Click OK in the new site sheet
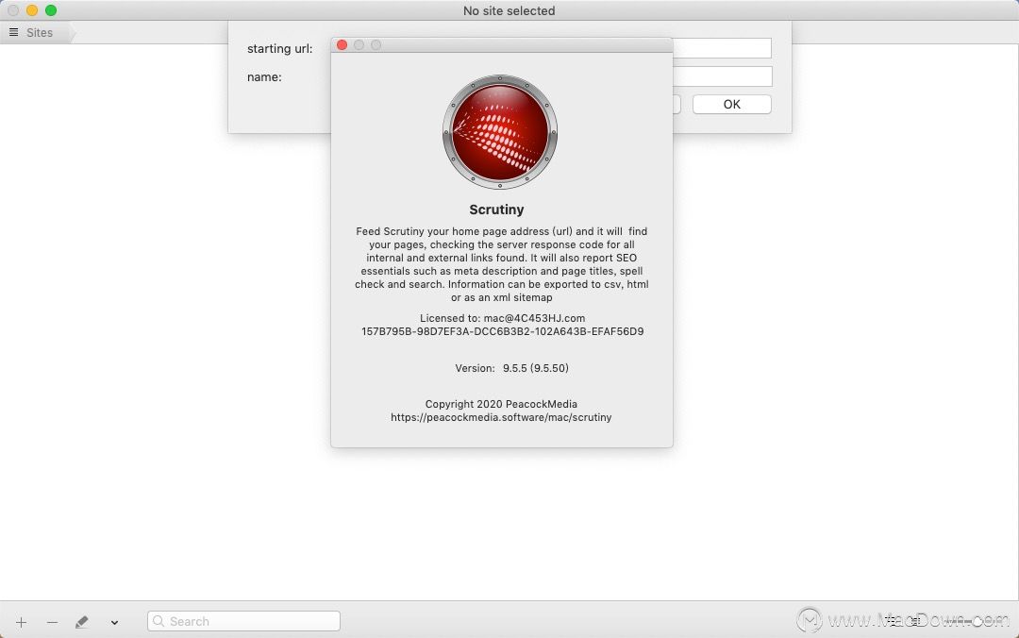The image size is (1019, 638). coord(732,104)
